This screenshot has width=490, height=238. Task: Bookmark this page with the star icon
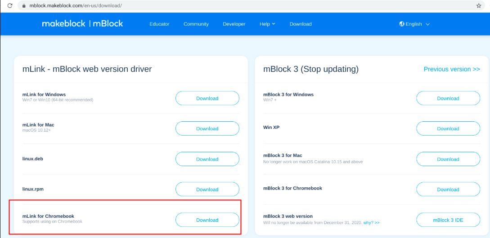click(x=479, y=6)
